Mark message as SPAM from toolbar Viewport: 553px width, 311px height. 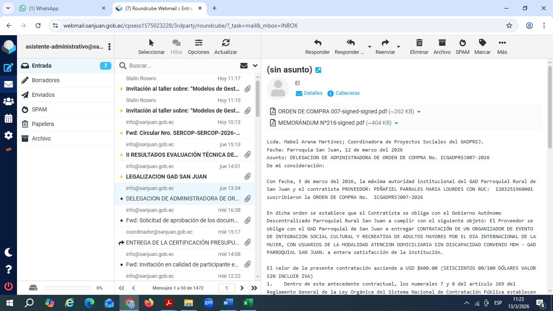coord(462,47)
